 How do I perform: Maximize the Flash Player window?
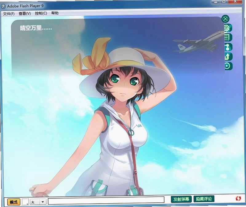pos(224,2)
